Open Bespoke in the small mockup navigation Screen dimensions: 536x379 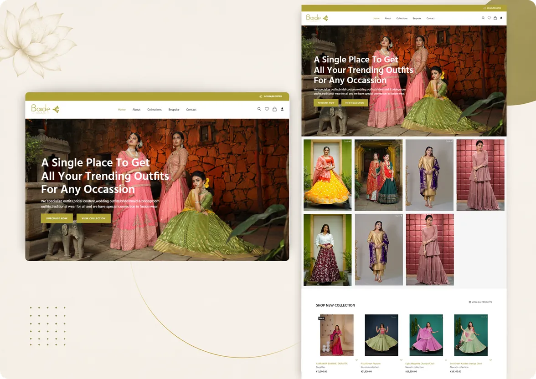click(x=174, y=110)
